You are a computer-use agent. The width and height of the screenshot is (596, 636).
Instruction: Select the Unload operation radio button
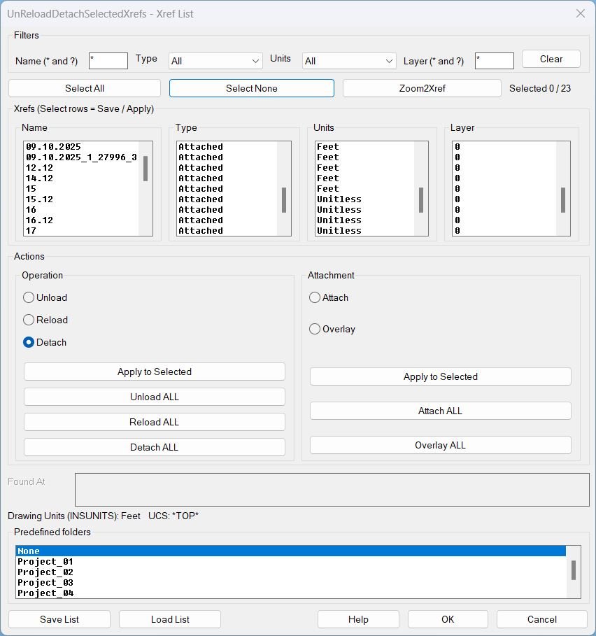coord(28,297)
